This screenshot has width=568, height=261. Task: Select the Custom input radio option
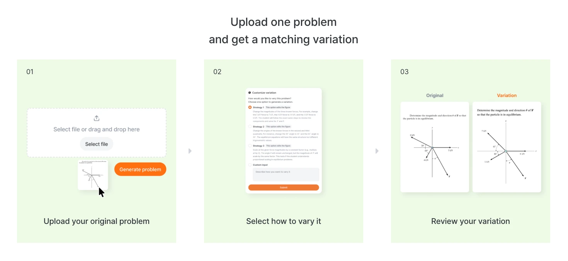[x=250, y=165]
